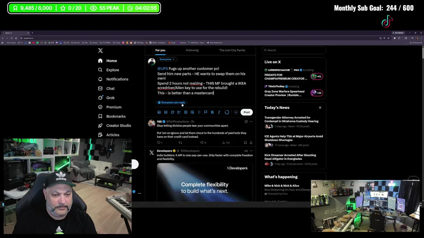Open the emoji picker
The width and height of the screenshot is (424, 238).
pos(185,112)
